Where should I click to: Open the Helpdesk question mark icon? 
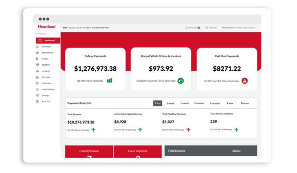pos(207,28)
